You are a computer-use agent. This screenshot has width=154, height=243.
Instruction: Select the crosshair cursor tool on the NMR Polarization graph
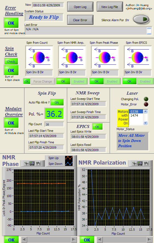pos(135,163)
